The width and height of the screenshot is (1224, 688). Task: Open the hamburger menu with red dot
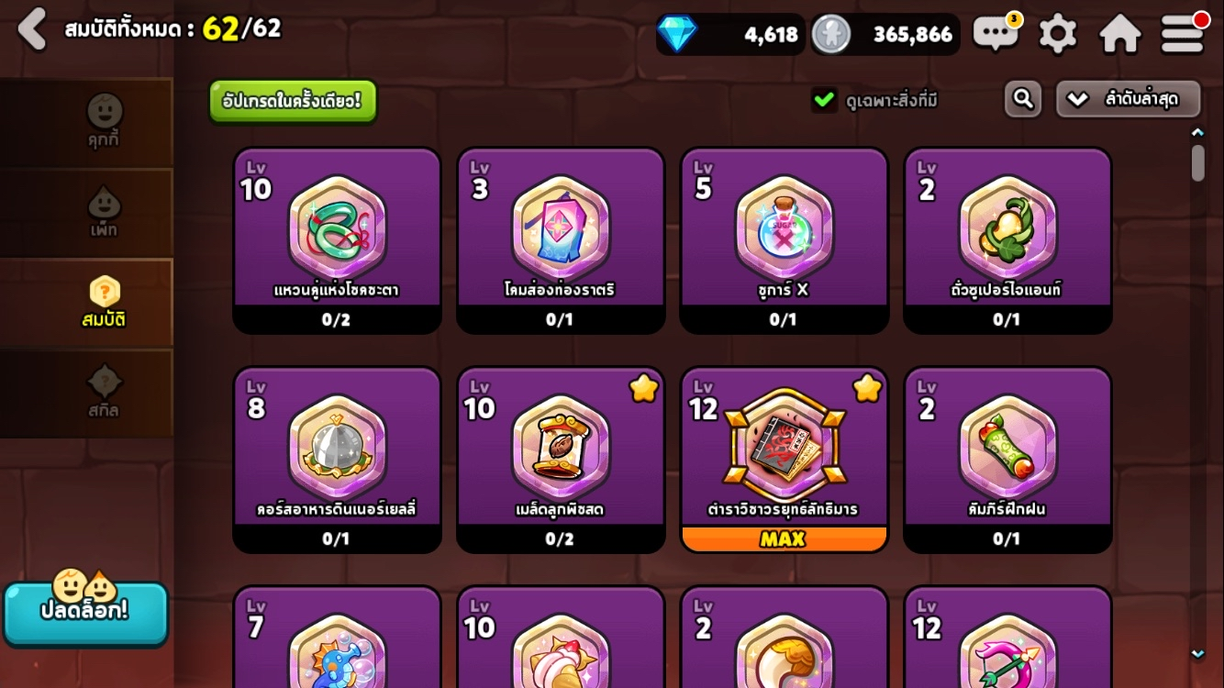click(x=1183, y=33)
